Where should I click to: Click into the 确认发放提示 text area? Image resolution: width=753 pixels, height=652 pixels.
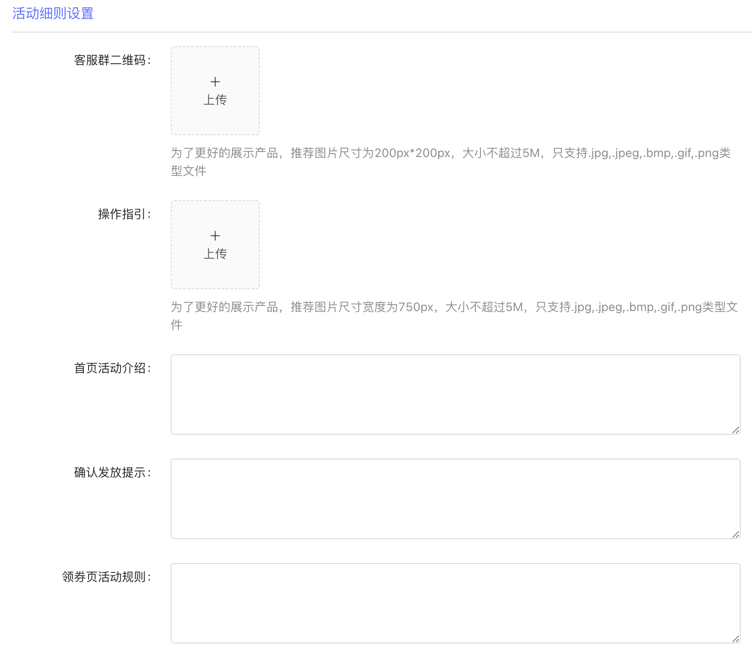tap(455, 498)
